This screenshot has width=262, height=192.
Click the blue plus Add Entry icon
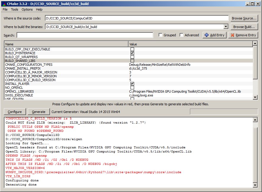206,35
